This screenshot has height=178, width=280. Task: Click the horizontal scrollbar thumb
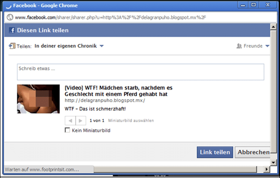pos(175,169)
